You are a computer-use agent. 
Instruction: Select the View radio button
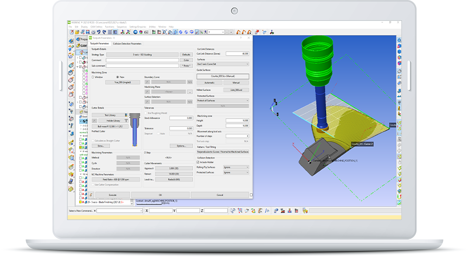pyautogui.click(x=118, y=77)
